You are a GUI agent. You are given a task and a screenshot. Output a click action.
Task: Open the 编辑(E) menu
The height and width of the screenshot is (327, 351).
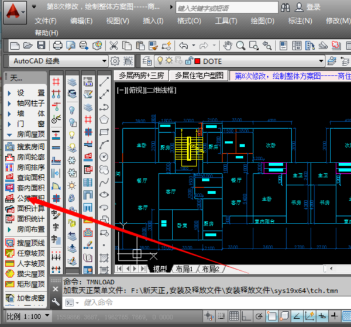[x=81, y=21]
